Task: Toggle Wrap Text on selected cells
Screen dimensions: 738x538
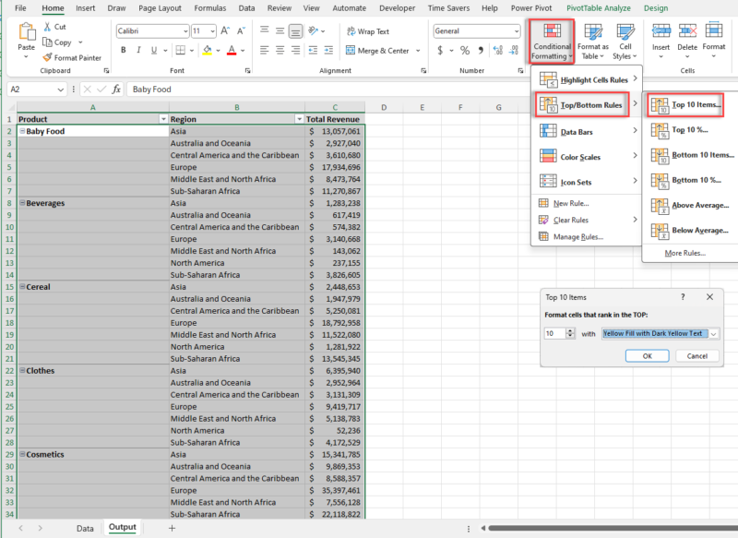Action: pyautogui.click(x=367, y=31)
